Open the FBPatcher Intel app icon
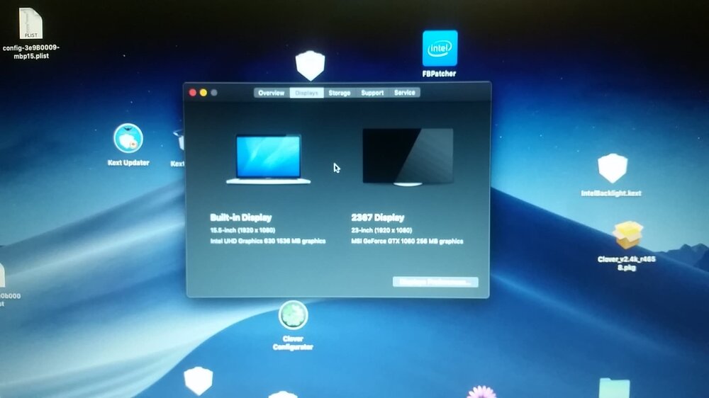 coord(440,48)
